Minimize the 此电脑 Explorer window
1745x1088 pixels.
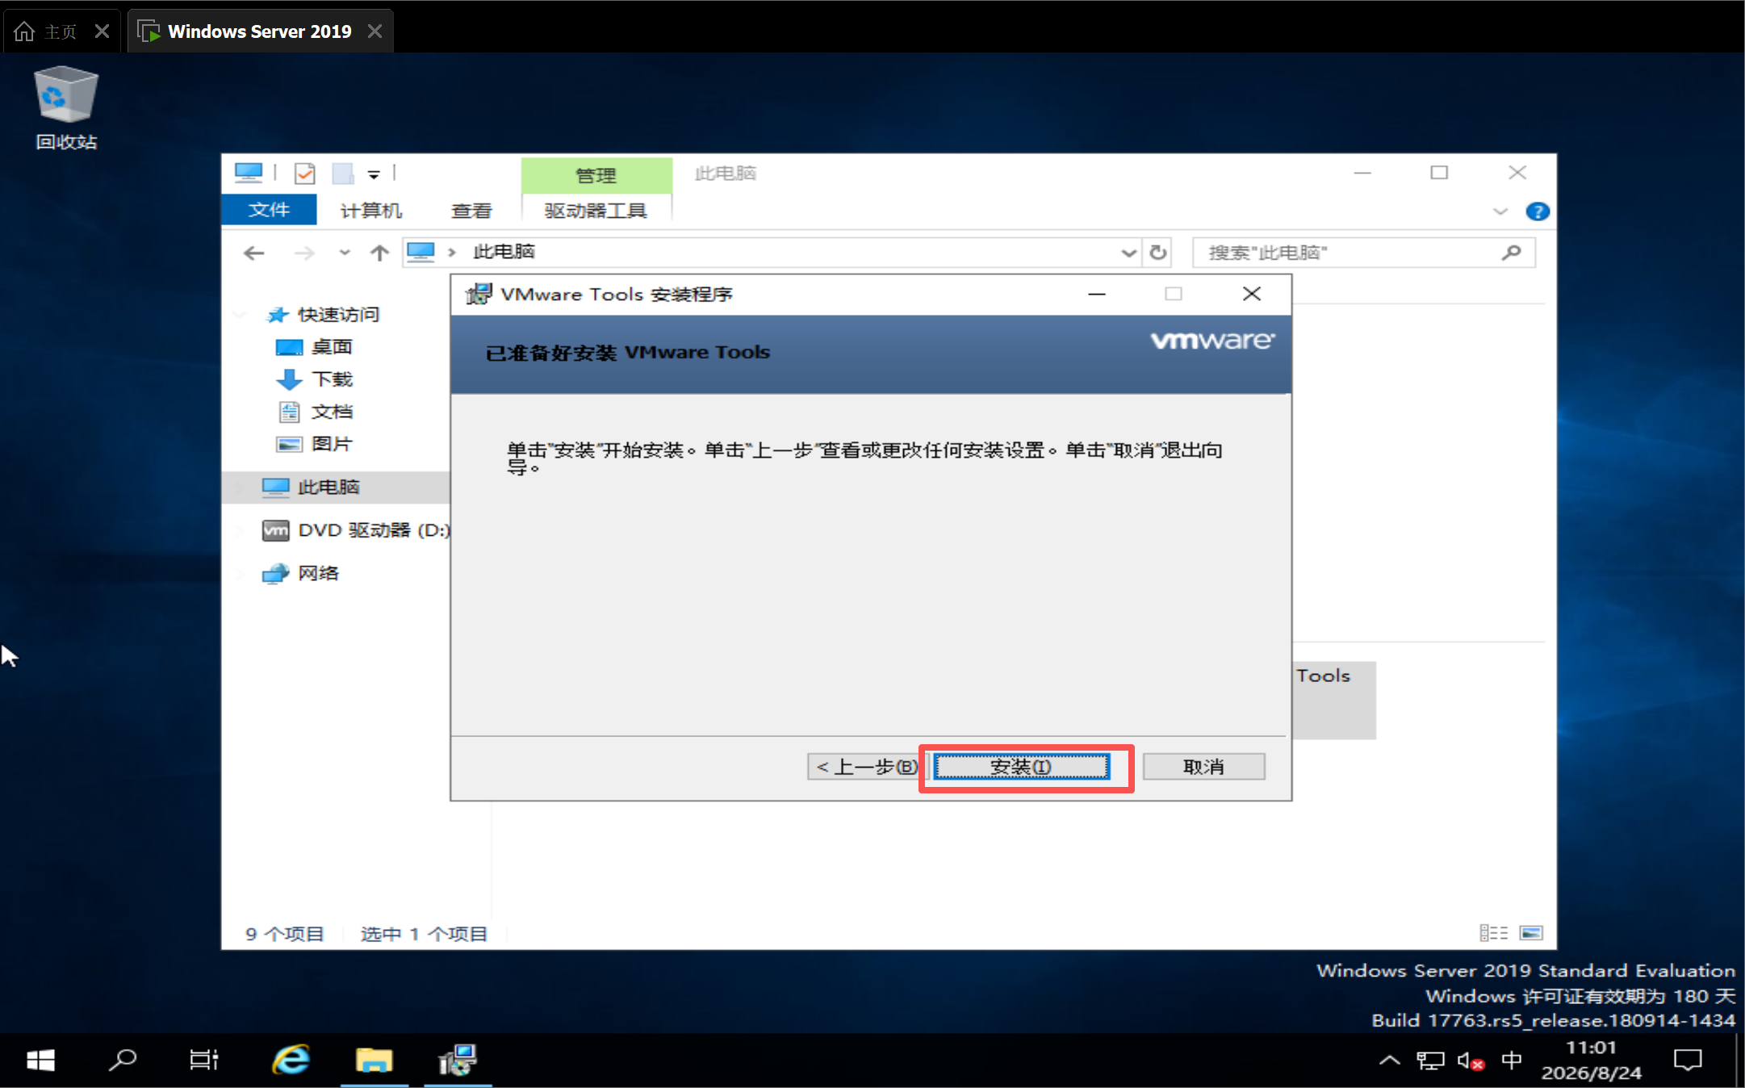point(1362,173)
